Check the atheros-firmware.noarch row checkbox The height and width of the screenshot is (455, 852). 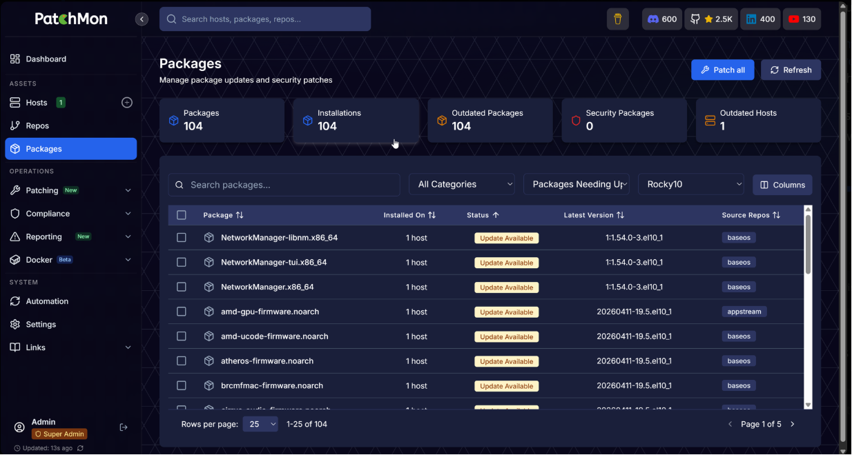(182, 361)
